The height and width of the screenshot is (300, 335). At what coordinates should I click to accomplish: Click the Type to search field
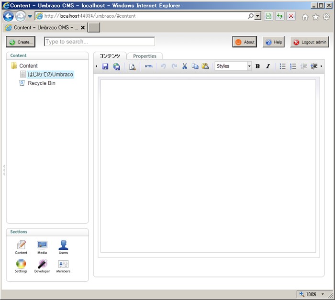coord(100,42)
